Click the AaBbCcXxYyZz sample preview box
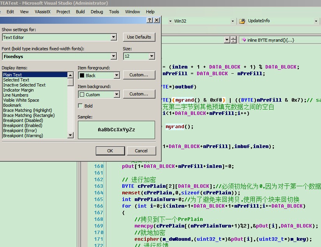Viewport: 321px width, 247px height. (x=116, y=130)
